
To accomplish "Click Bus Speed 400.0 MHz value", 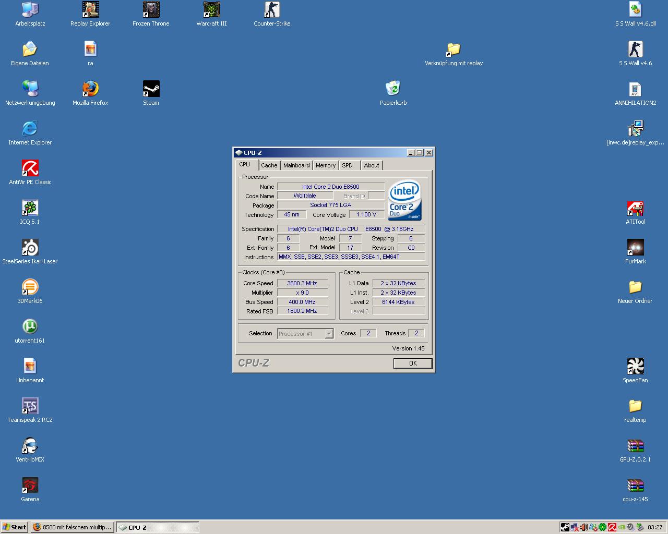I will pyautogui.click(x=302, y=302).
